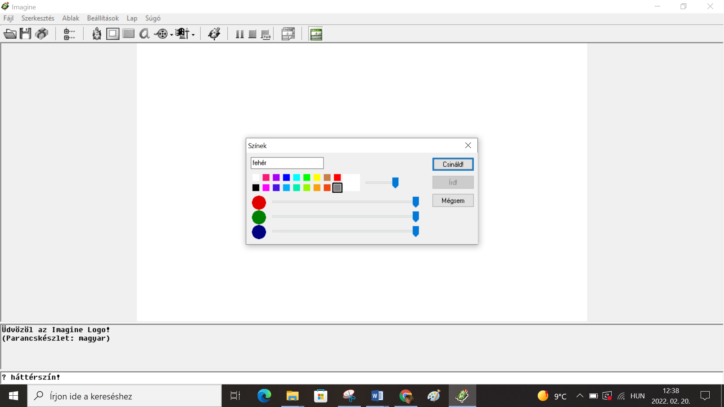
Task: Pick the lime swatch in bottom row
Action: click(307, 188)
